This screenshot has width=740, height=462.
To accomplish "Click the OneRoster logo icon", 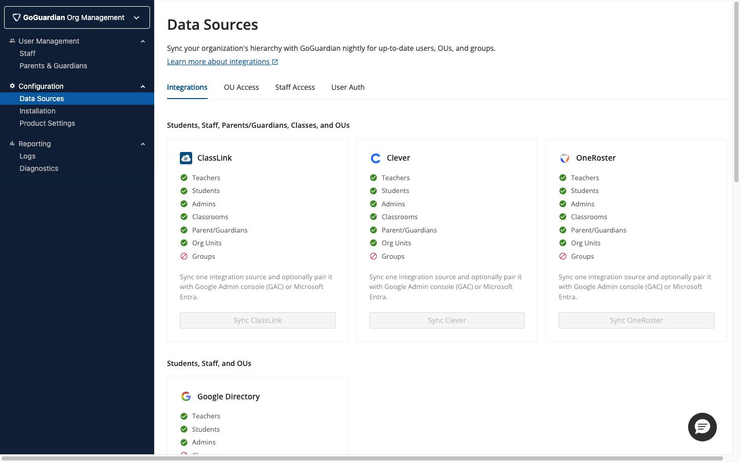I will (565, 158).
